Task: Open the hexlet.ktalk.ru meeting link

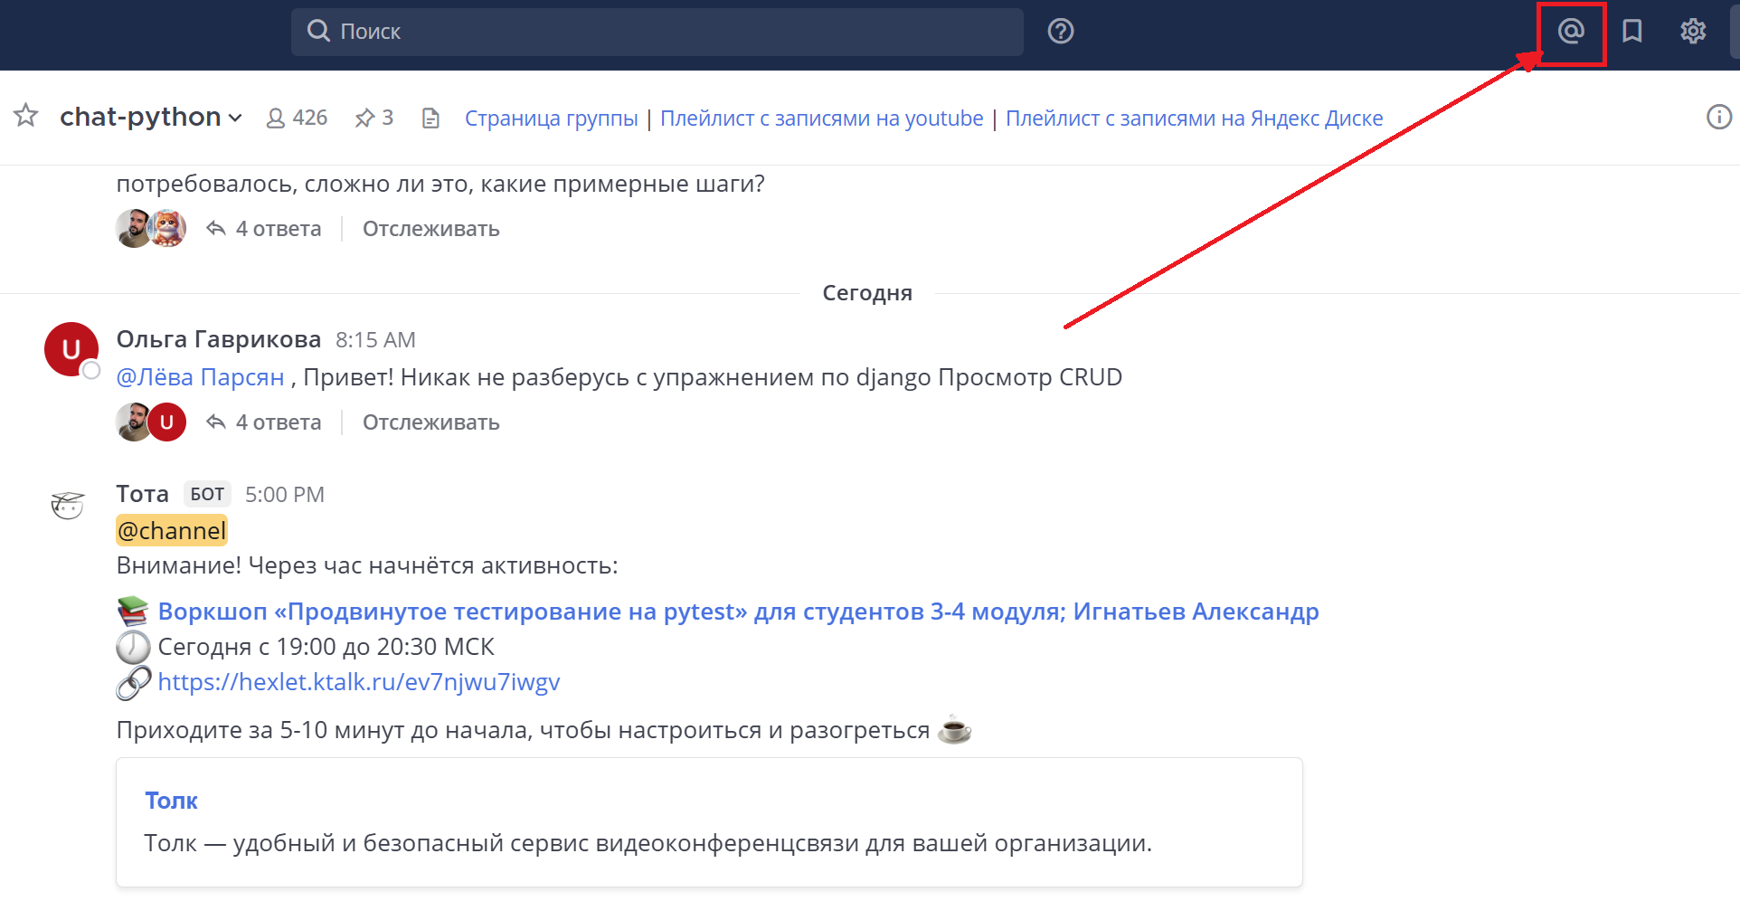Action: click(x=358, y=682)
